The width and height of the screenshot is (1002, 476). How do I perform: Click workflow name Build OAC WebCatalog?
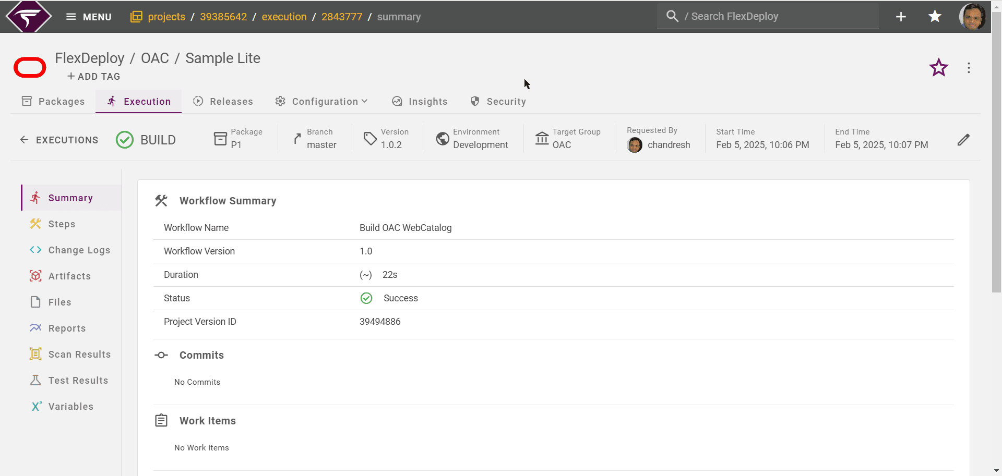click(x=405, y=228)
